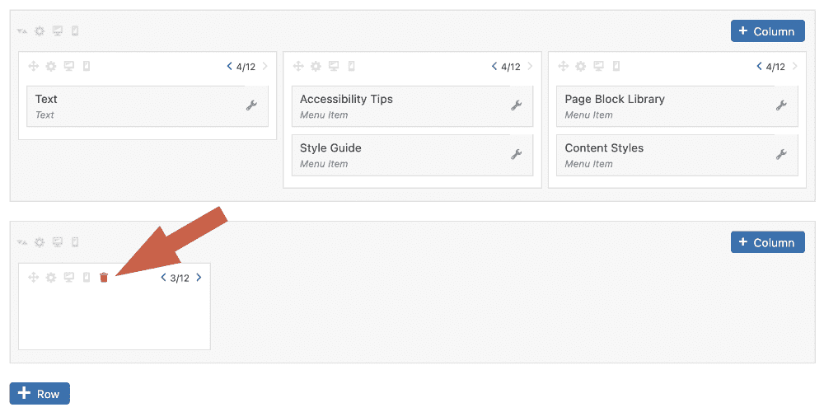Toggle desktop visibility of the Accessibility Tips column

(334, 67)
